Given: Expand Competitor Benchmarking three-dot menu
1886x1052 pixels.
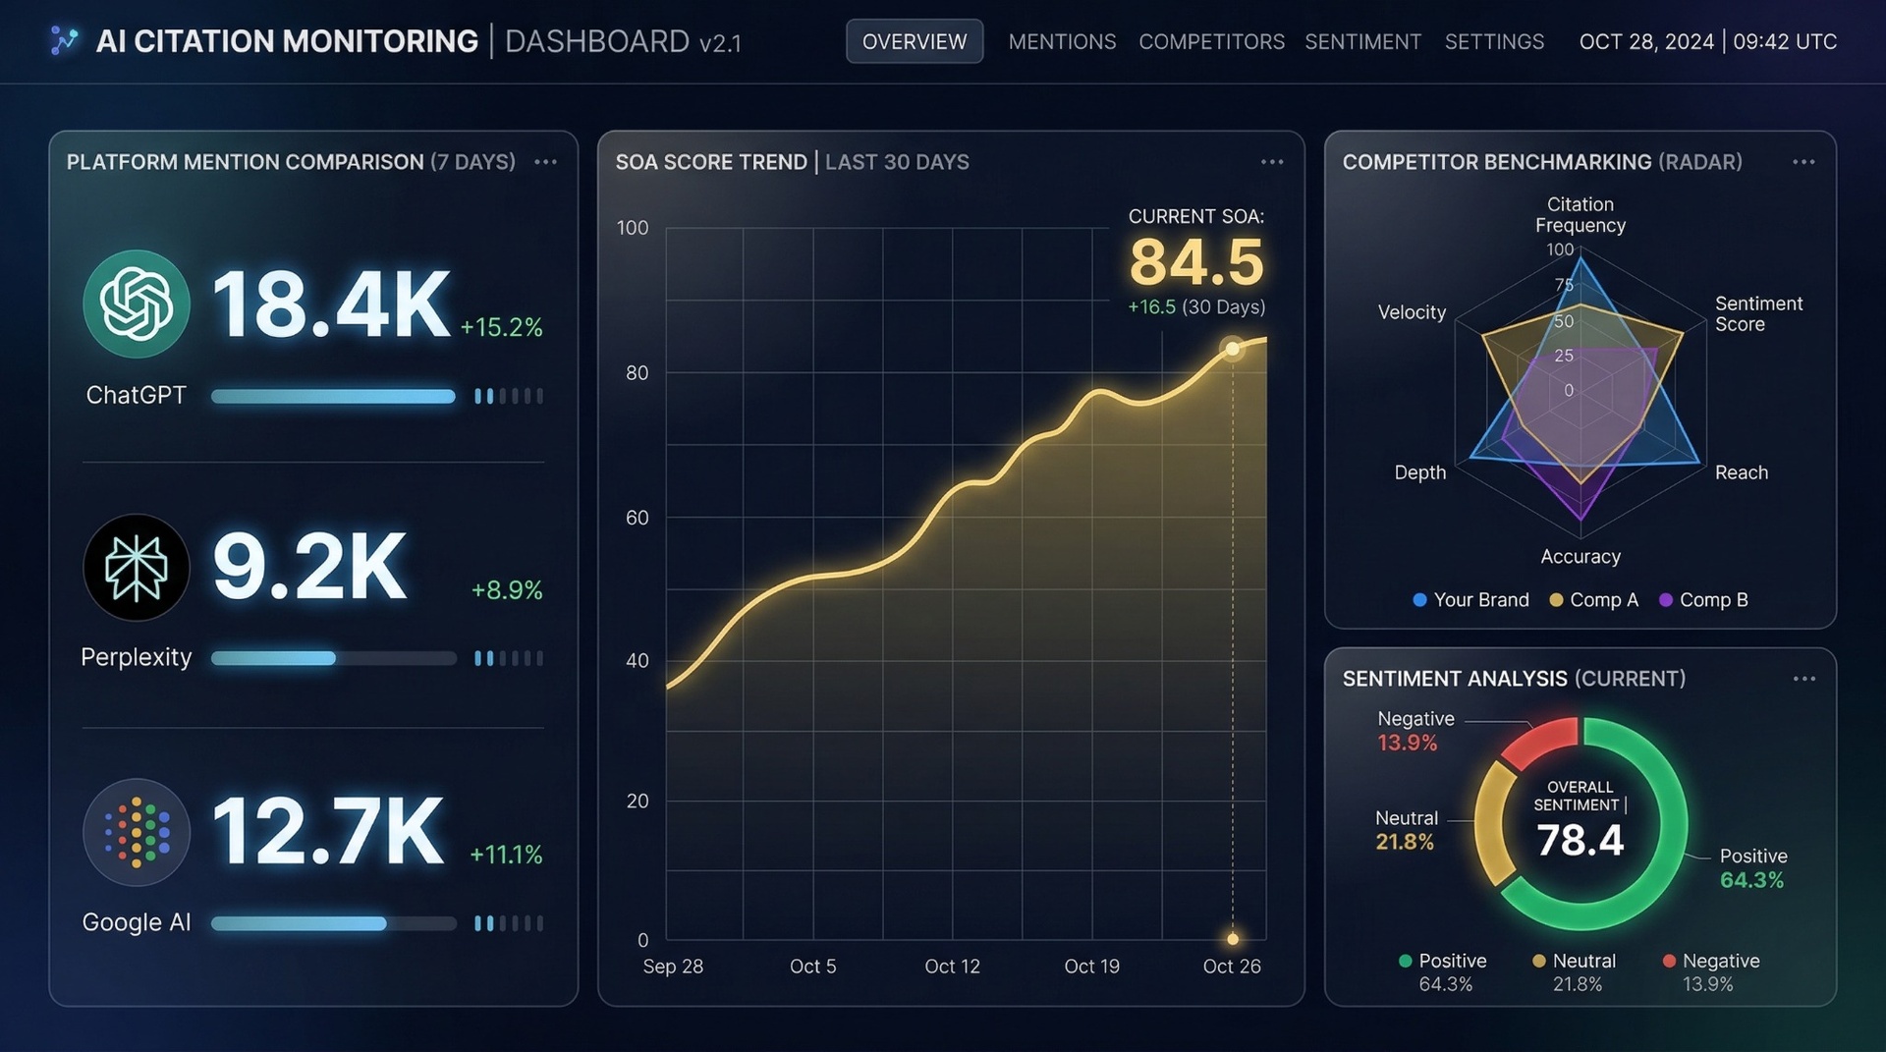Looking at the screenshot, I should 1803,162.
